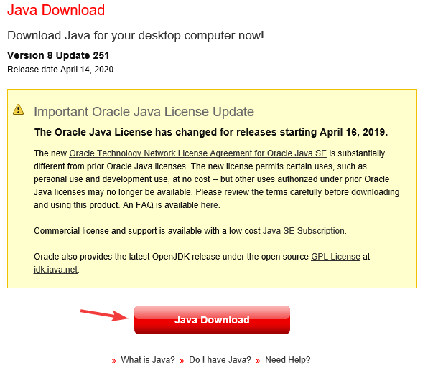Open the 'Do I have Java?' link
Screen dimensions: 433x383
[x=220, y=360]
